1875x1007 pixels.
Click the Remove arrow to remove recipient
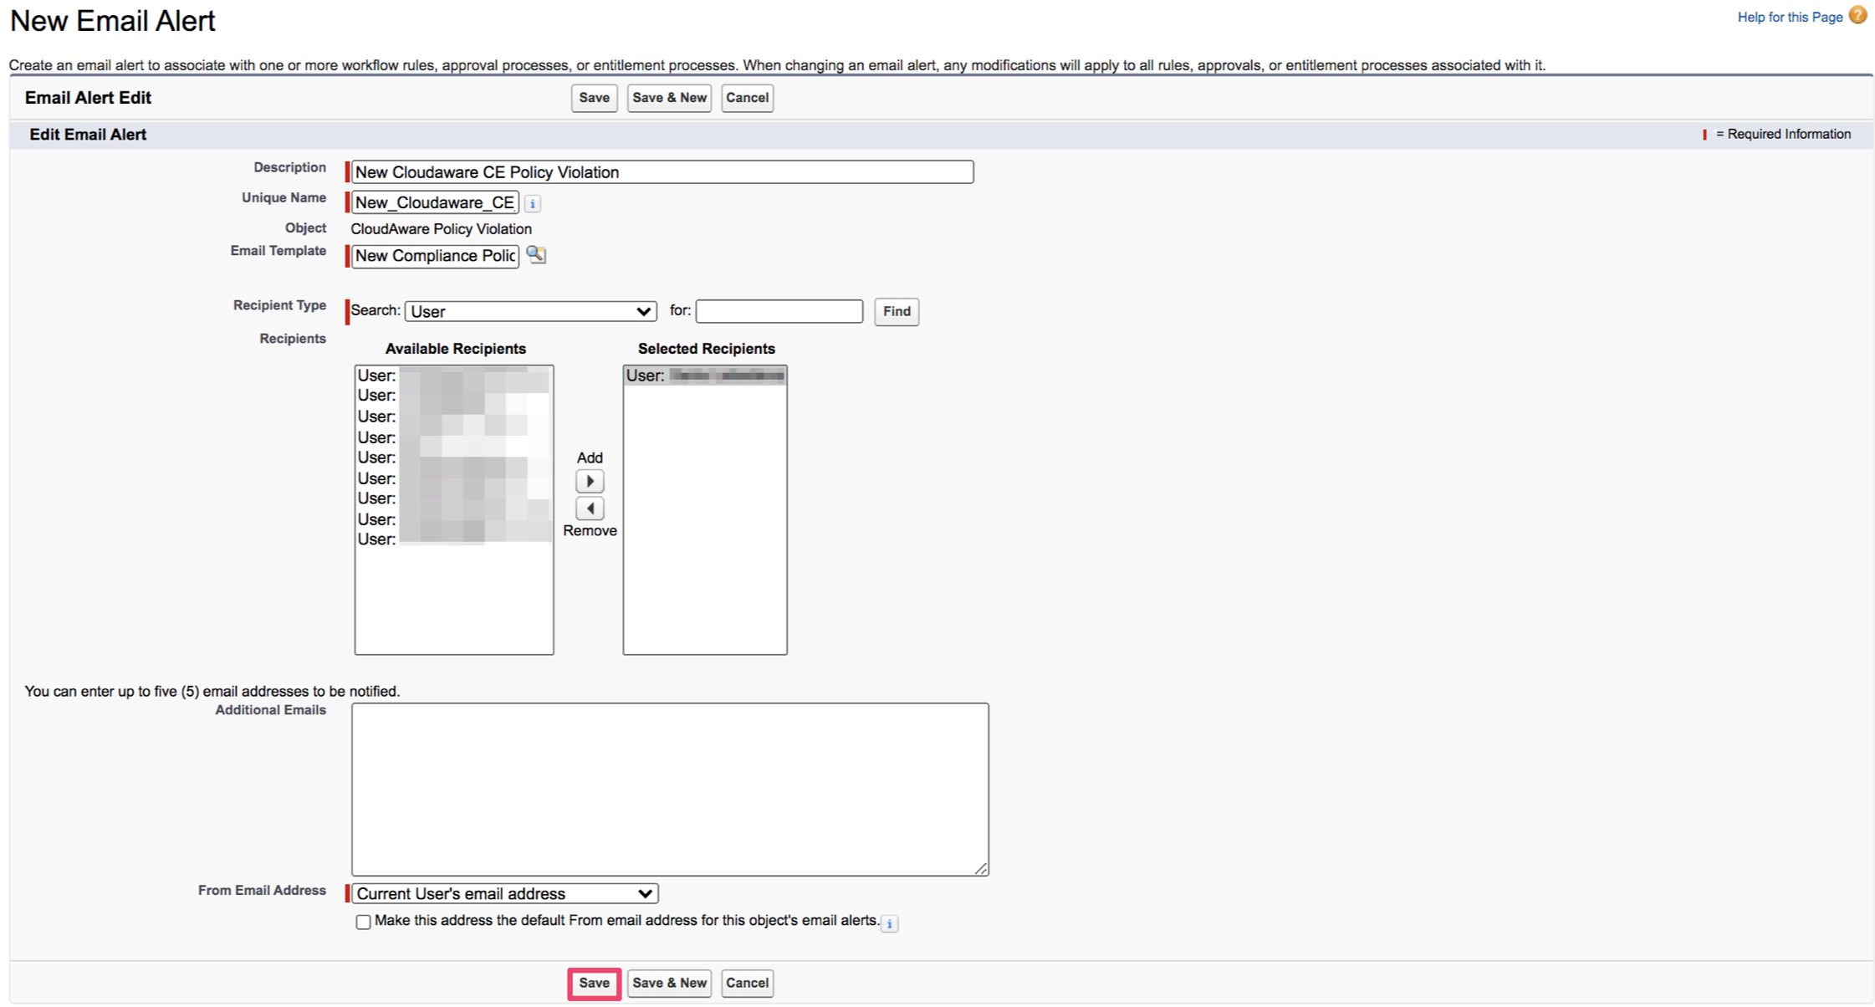[x=590, y=509]
